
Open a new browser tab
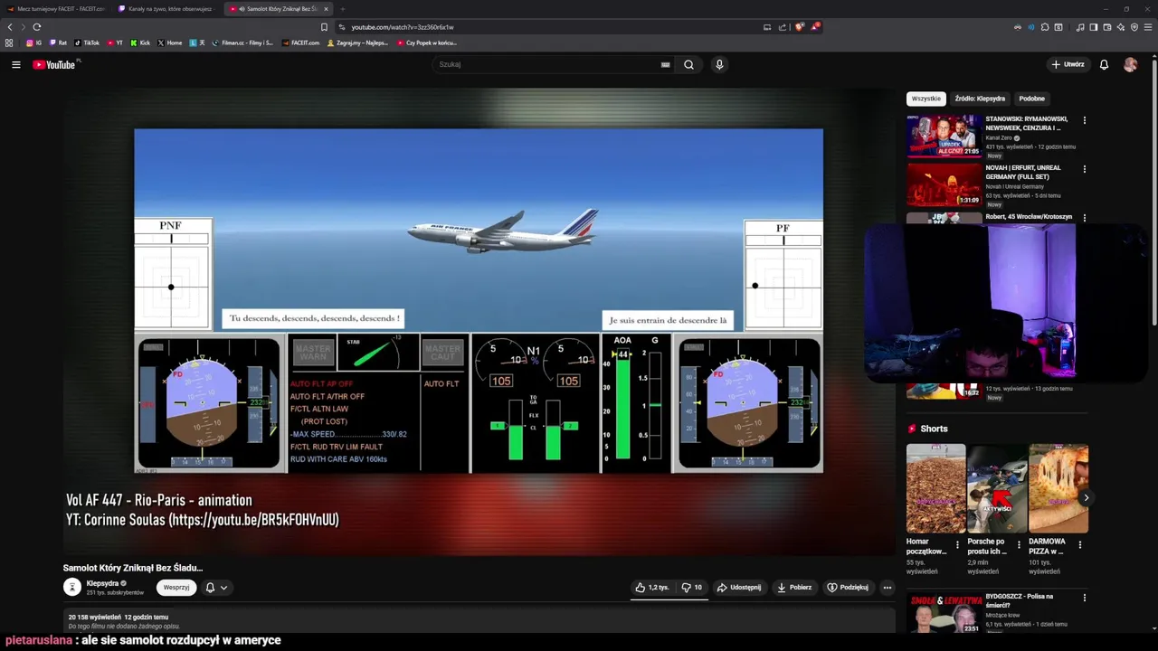[x=342, y=9]
